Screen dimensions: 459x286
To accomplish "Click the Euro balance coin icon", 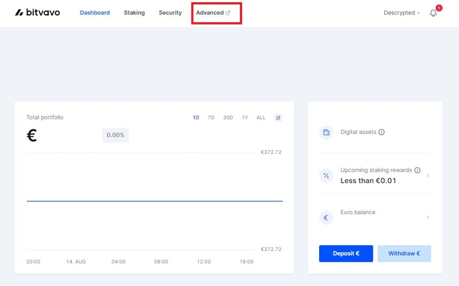I will click(x=326, y=218).
